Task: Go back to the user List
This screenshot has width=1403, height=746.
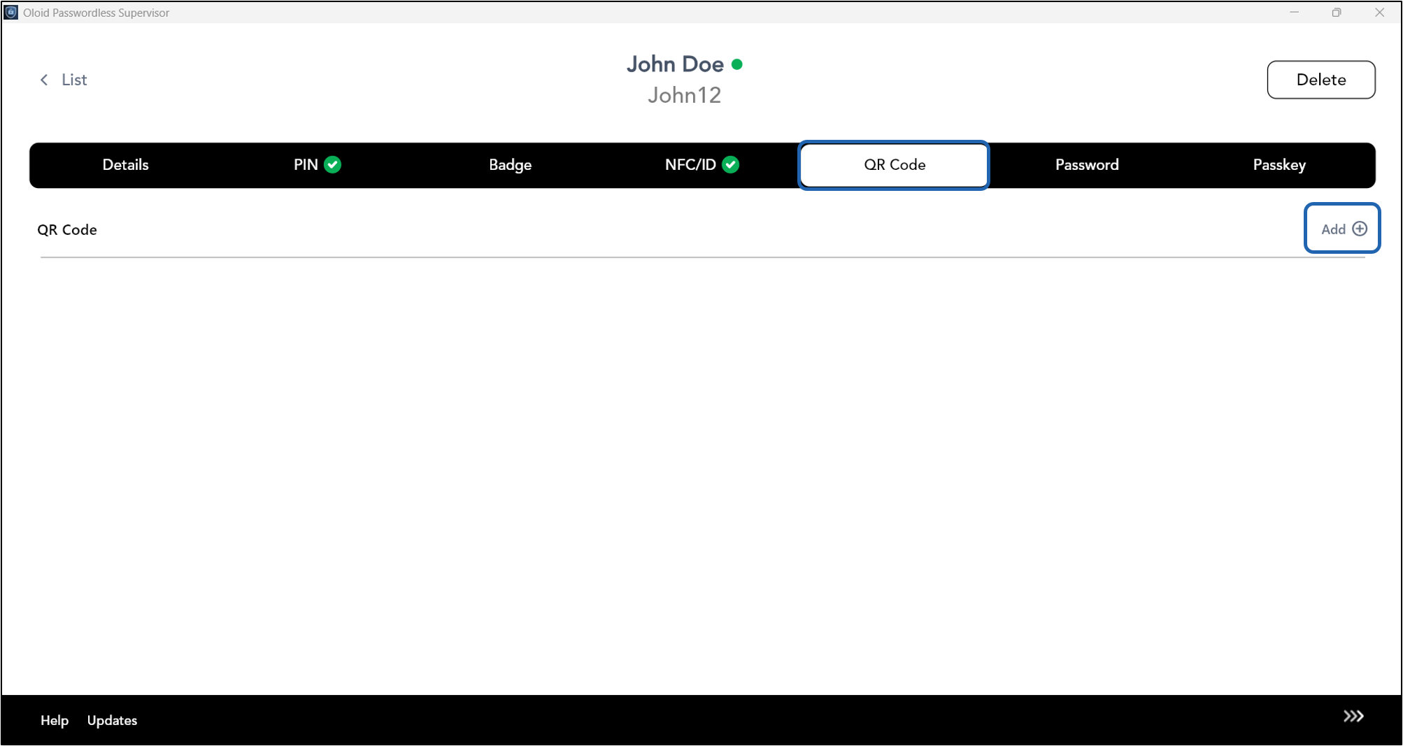Action: click(x=64, y=80)
